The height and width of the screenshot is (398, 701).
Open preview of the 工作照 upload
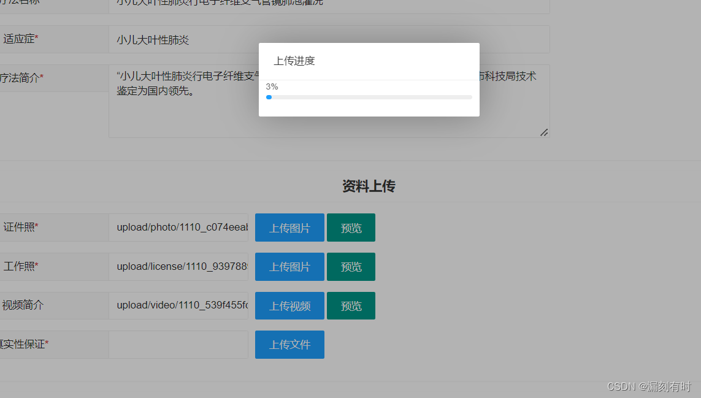click(x=351, y=266)
